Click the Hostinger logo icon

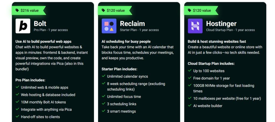[195, 26]
